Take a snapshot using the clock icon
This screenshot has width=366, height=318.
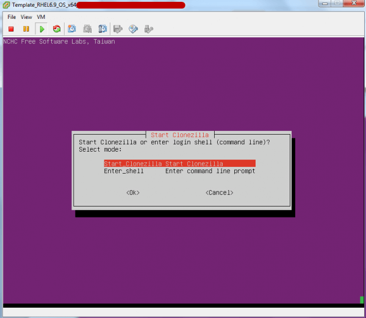[72, 29]
